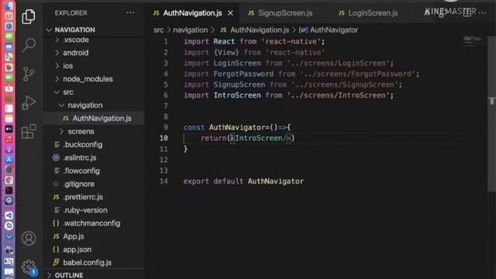
Task: Click the return statement on line 10
Action: (x=248, y=138)
